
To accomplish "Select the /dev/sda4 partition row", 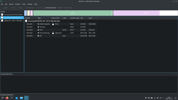I will (61, 36).
